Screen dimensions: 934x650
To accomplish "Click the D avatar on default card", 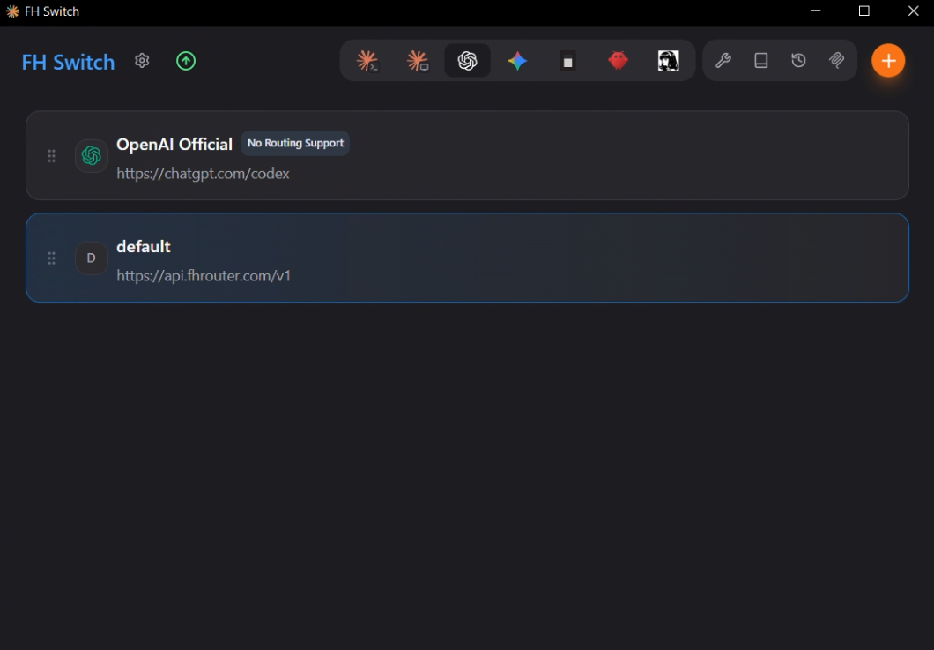I will [91, 258].
